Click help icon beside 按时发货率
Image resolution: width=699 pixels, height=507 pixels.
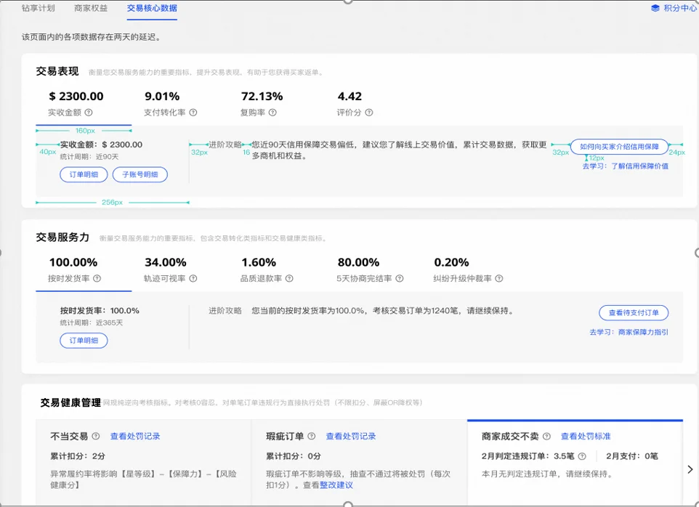tap(97, 278)
